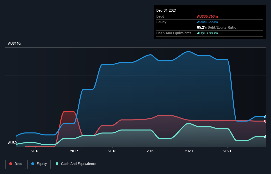Click the AU$0 y-axis label
Viewport: 271px width, 174px height.
pos(12,143)
